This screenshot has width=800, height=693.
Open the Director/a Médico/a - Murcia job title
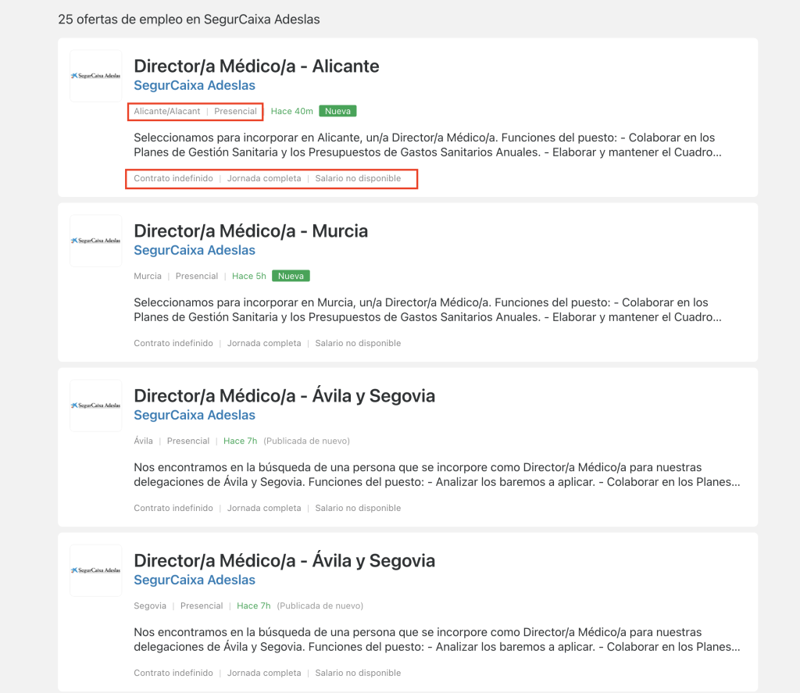point(251,231)
